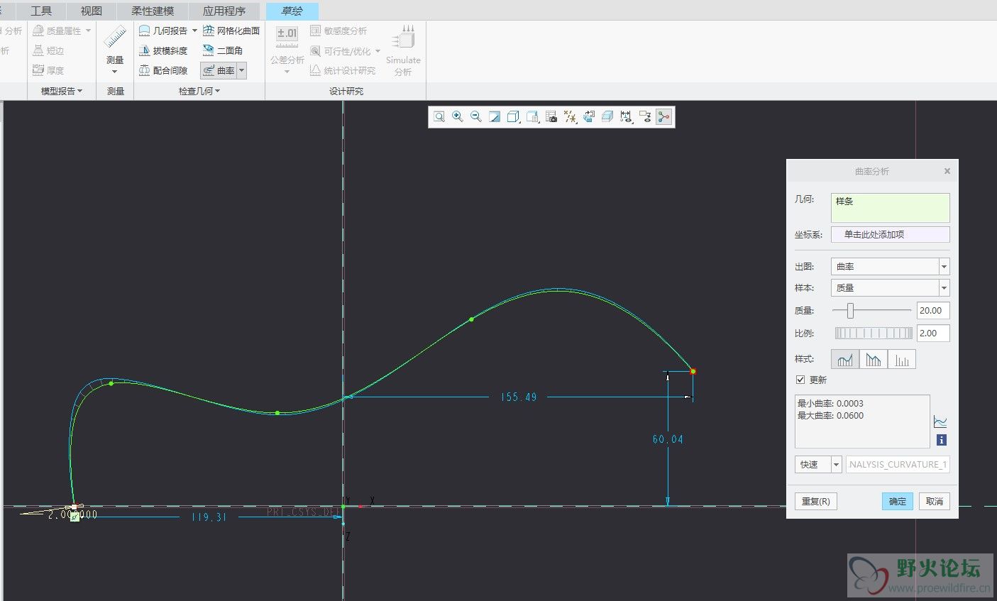Viewport: 997px width, 601px height.
Task: Expand the 几何报告 dropdown arrow
Action: click(194, 31)
